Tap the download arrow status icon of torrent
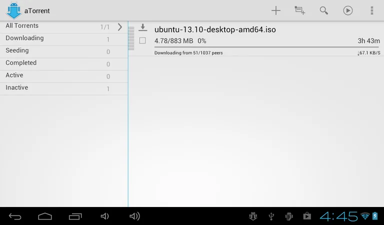384x225 pixels. [x=143, y=27]
